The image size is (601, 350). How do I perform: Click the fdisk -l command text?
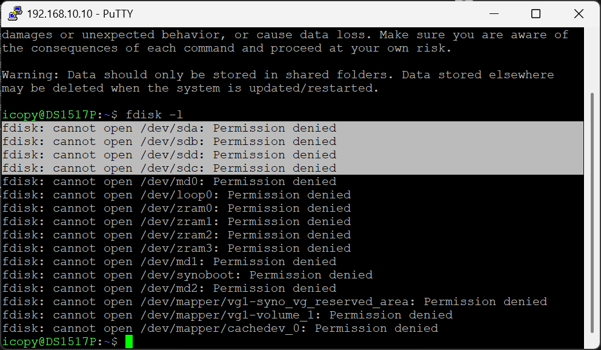click(x=154, y=115)
